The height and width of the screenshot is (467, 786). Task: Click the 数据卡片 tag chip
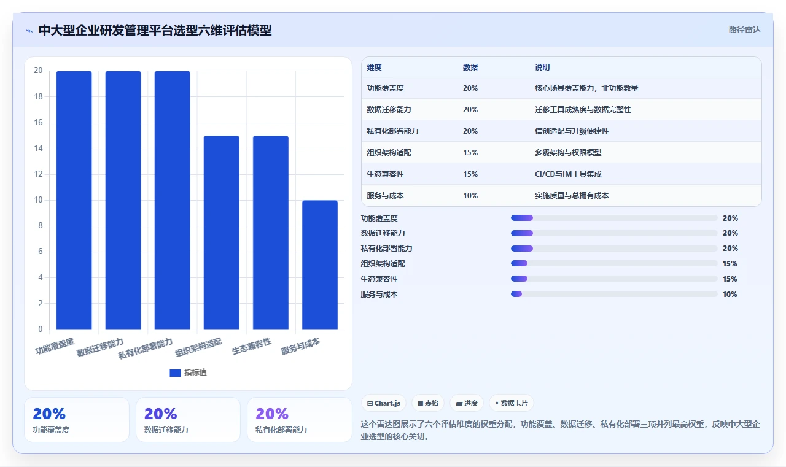pos(512,403)
